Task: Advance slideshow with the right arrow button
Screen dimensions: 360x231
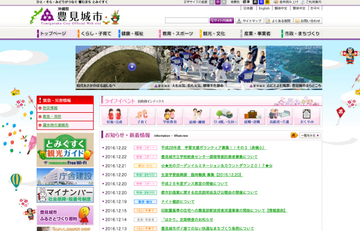Action: pyautogui.click(x=227, y=67)
